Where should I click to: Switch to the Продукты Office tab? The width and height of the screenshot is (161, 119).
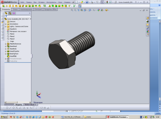[50, 9]
